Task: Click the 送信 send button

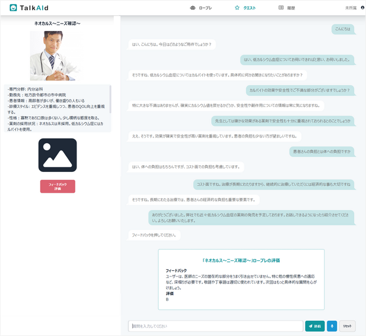Action: pos(315,326)
